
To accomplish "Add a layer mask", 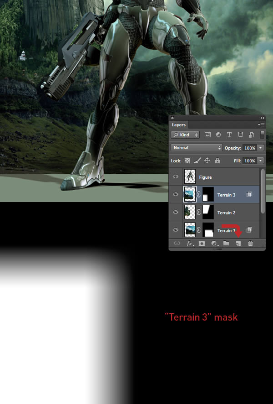I will [x=202, y=243].
